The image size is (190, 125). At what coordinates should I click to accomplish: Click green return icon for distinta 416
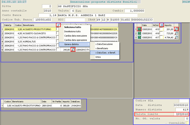coord(139,33)
